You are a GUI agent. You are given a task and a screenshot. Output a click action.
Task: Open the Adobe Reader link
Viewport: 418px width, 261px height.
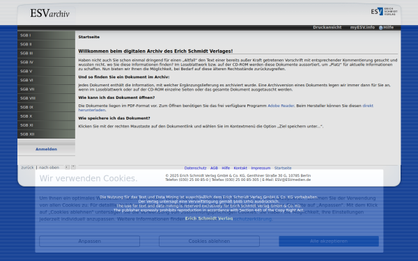tap(281, 106)
